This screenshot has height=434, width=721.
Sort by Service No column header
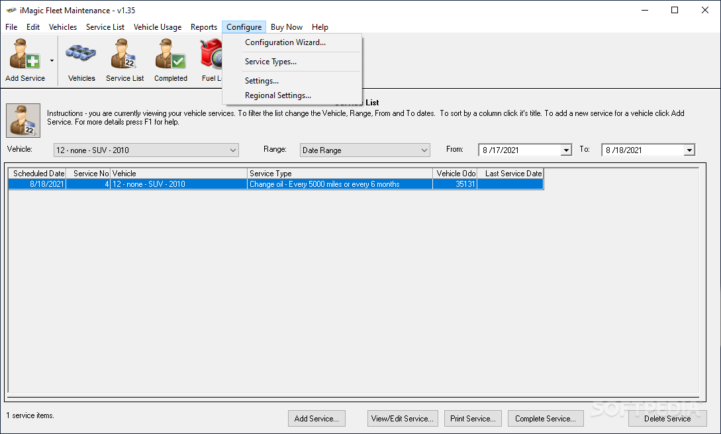pyautogui.click(x=88, y=174)
